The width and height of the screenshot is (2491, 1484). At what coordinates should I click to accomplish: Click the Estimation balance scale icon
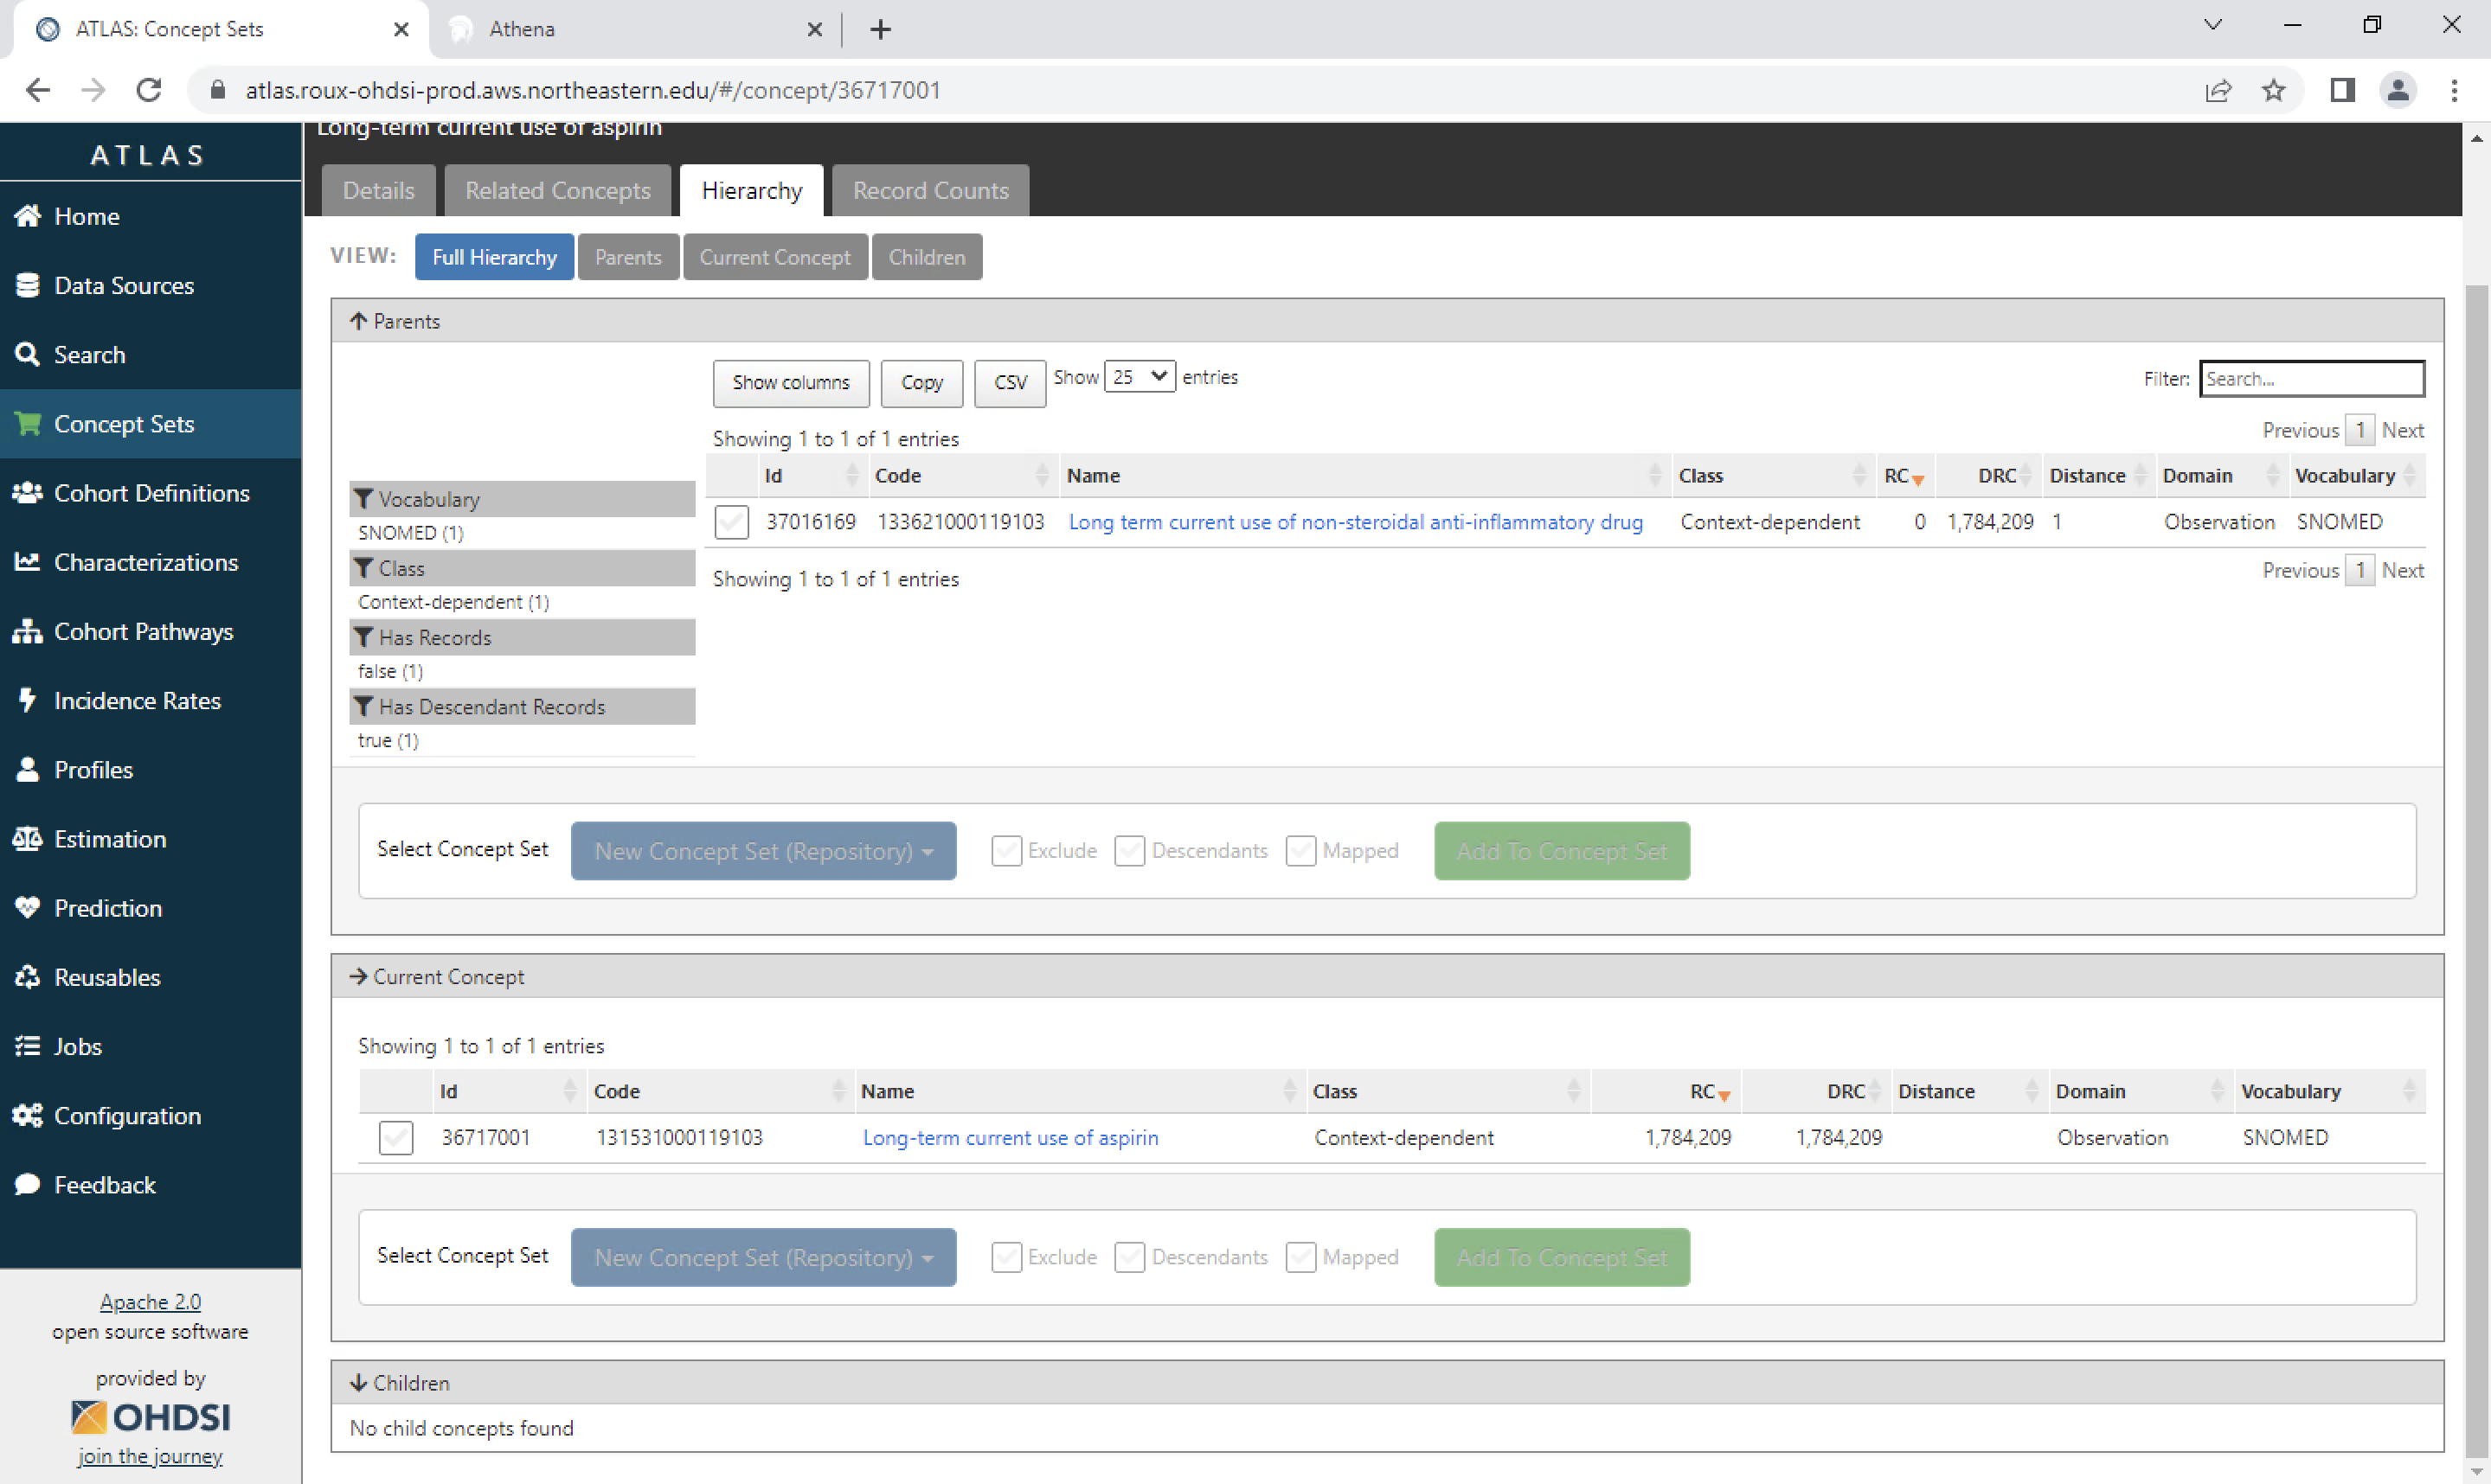click(27, 839)
